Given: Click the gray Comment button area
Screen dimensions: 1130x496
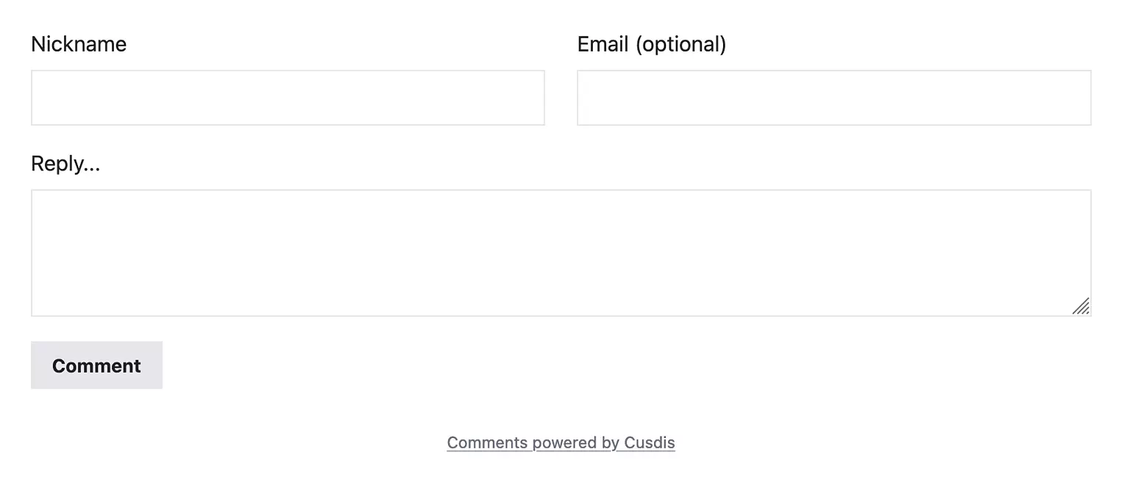Looking at the screenshot, I should point(96,364).
